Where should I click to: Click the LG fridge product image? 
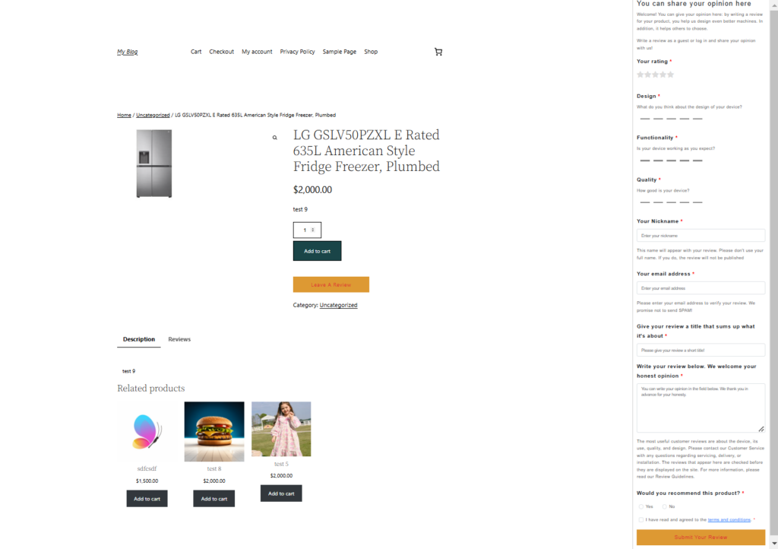click(154, 163)
